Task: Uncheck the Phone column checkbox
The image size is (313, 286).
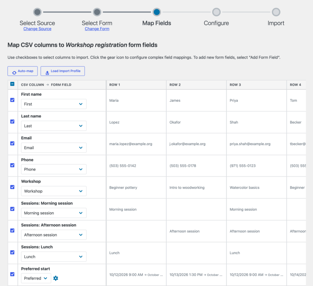Action: [x=12, y=165]
